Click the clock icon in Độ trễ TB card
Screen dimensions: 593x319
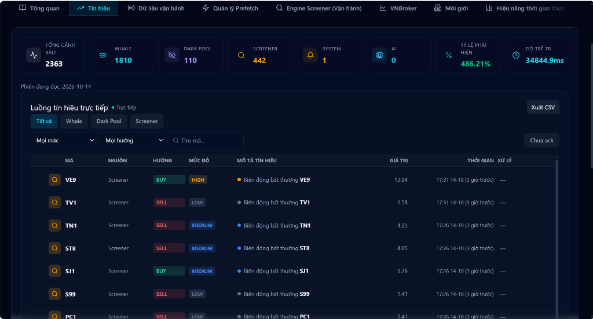(x=516, y=55)
